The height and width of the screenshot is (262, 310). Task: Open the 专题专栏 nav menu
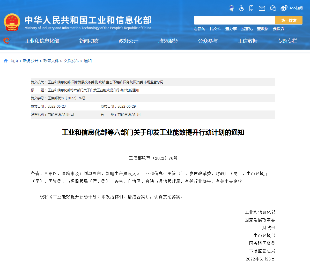point(287,41)
